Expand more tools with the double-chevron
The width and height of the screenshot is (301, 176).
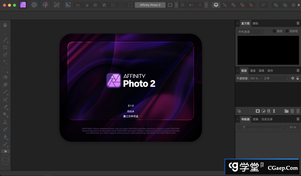coord(5,151)
